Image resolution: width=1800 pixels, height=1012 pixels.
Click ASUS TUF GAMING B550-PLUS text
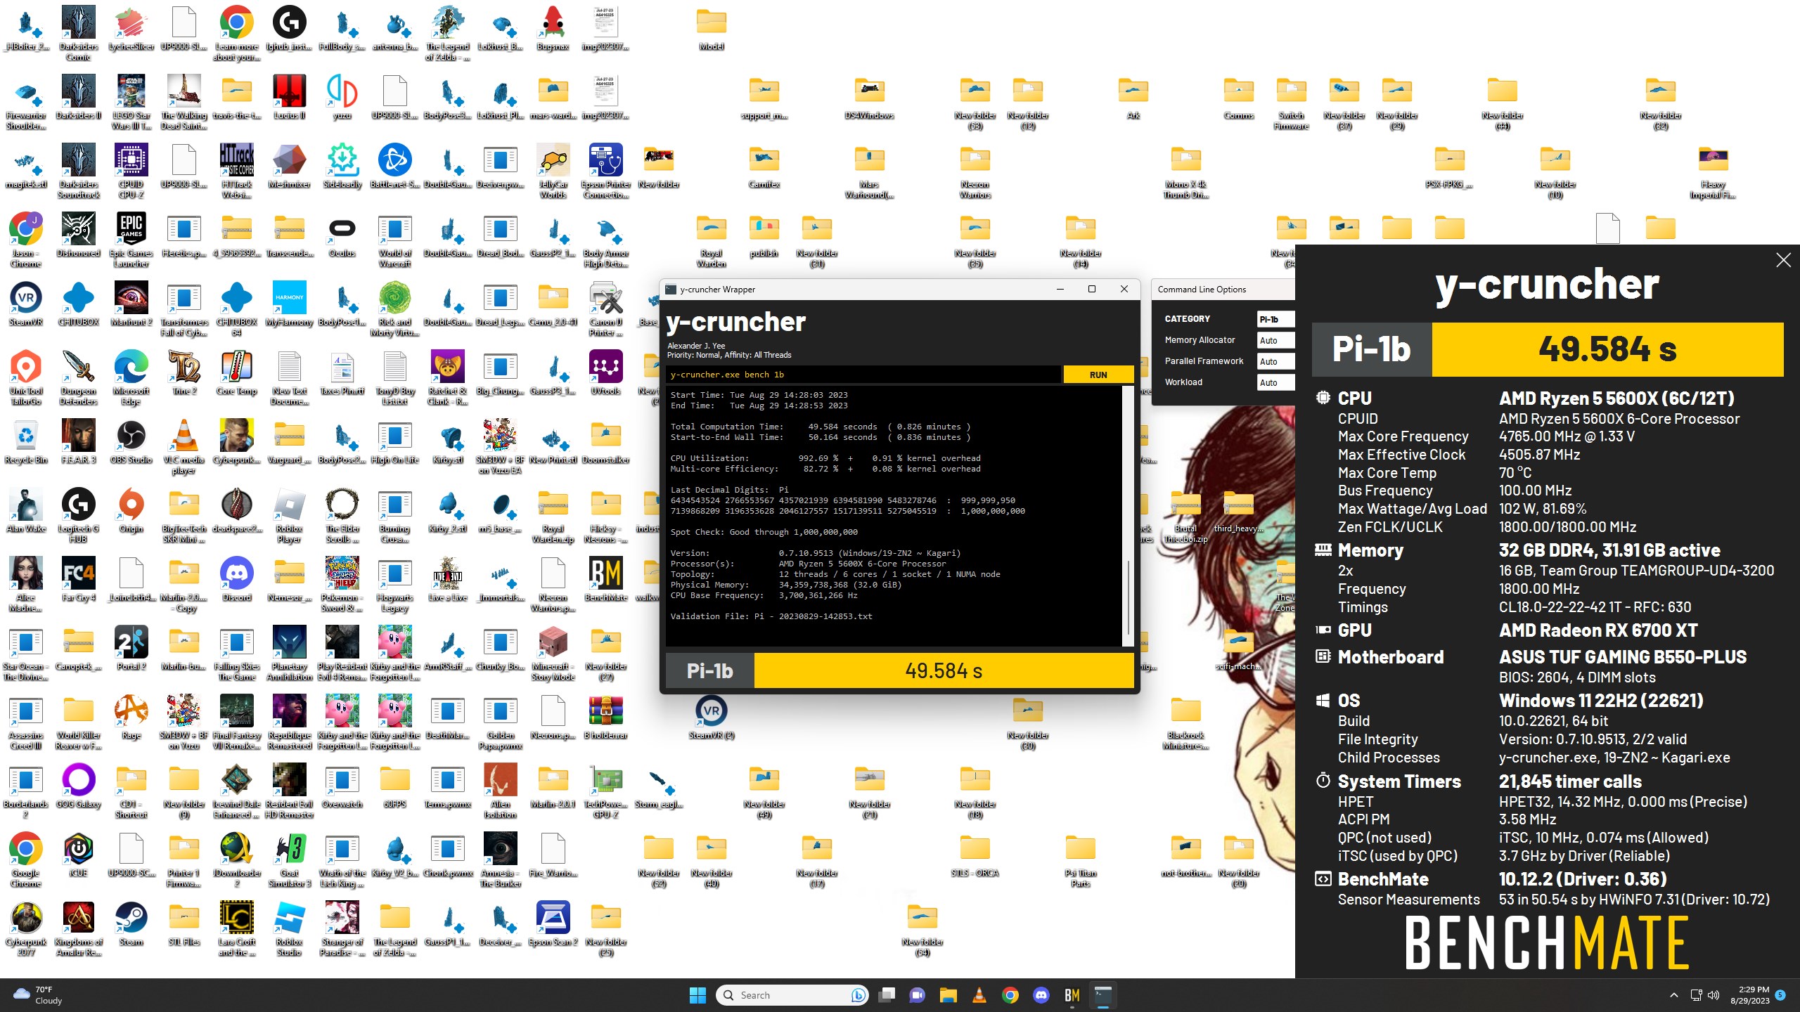1623,657
